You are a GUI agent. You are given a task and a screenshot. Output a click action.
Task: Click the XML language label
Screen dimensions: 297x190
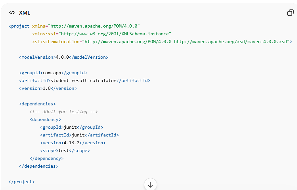pyautogui.click(x=24, y=13)
